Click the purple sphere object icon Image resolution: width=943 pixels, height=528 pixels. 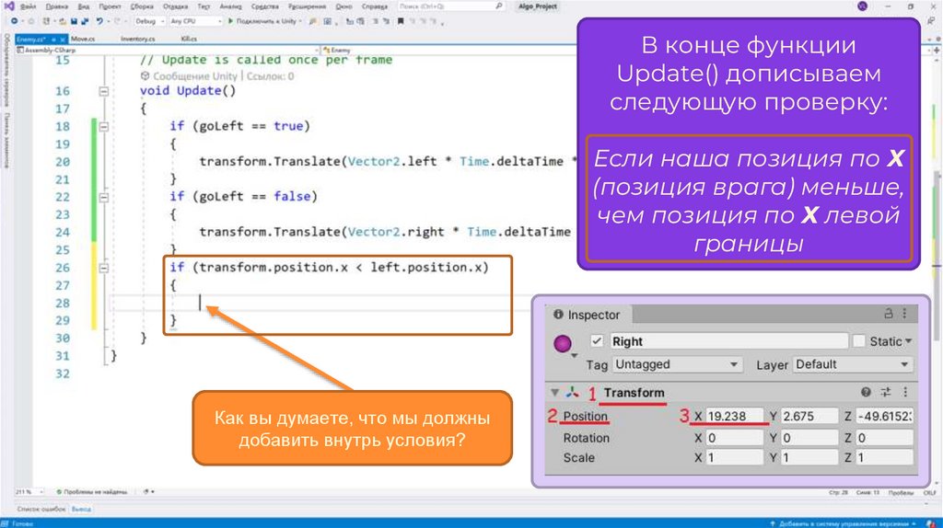[x=563, y=344]
